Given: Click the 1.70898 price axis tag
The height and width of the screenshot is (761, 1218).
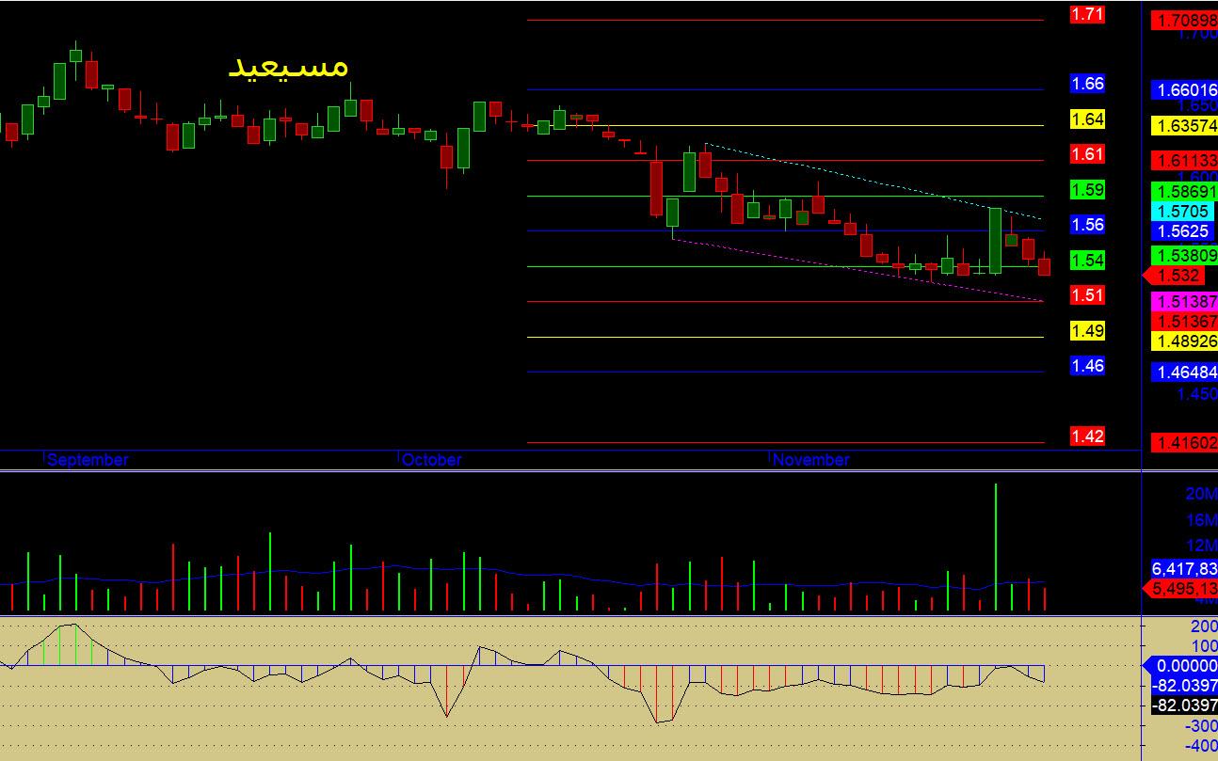Looking at the screenshot, I should click(x=1184, y=20).
